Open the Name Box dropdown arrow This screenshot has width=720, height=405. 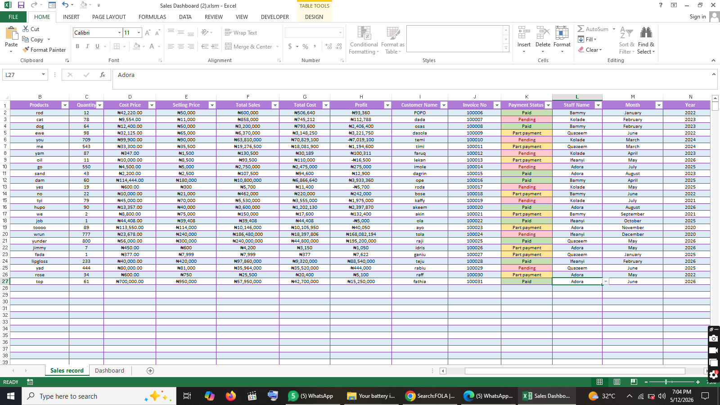(x=43, y=75)
